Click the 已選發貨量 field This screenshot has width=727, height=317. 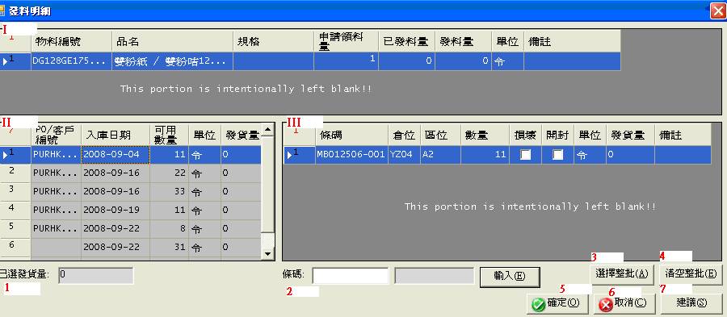[96, 275]
